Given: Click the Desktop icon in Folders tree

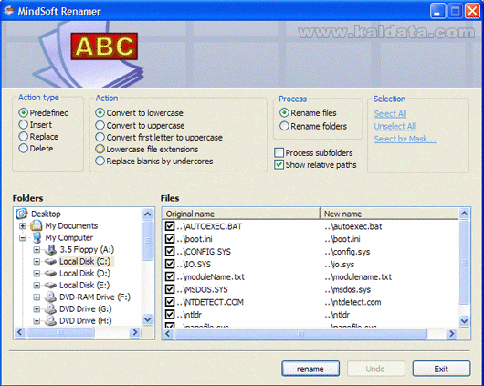Looking at the screenshot, I should pos(22,214).
